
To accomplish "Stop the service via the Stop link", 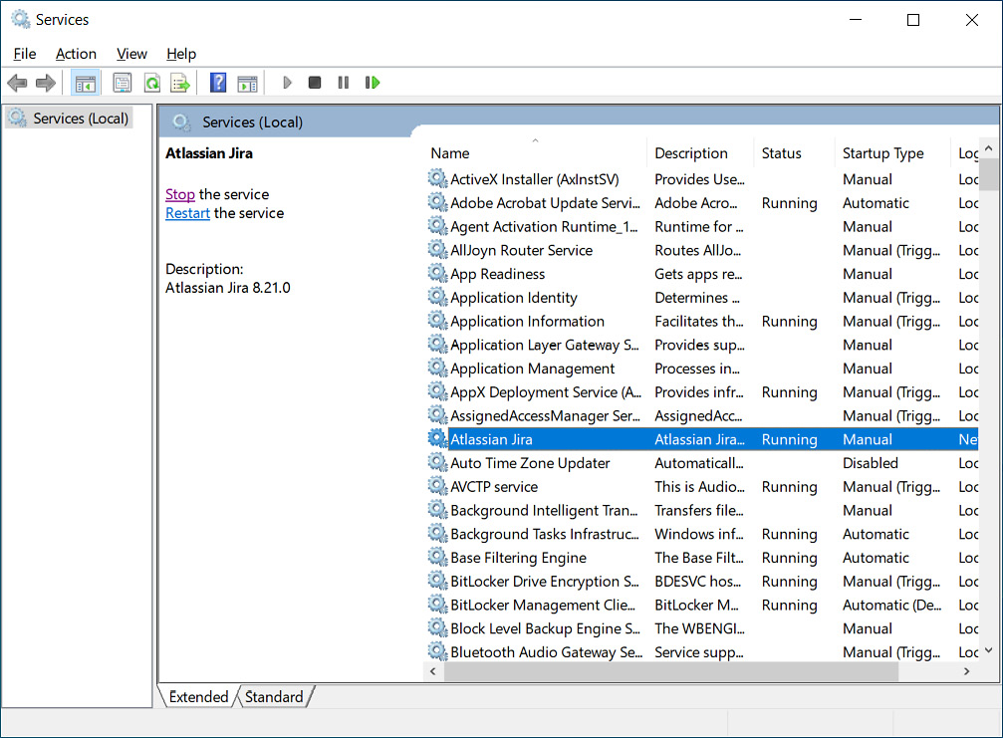I will (180, 194).
